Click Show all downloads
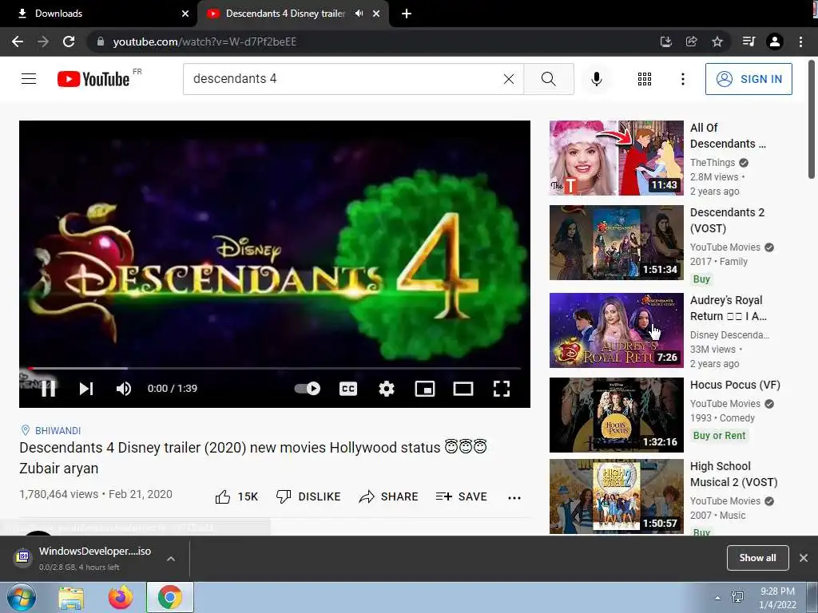This screenshot has width=818, height=613. click(757, 558)
